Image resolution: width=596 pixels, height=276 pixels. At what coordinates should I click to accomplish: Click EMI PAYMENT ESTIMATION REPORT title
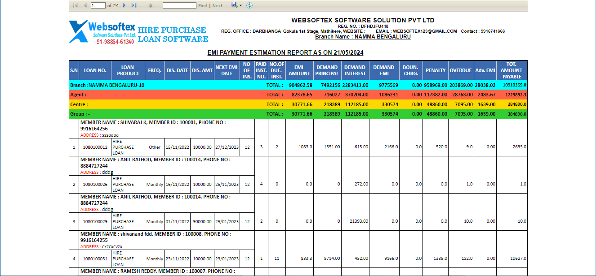point(285,52)
